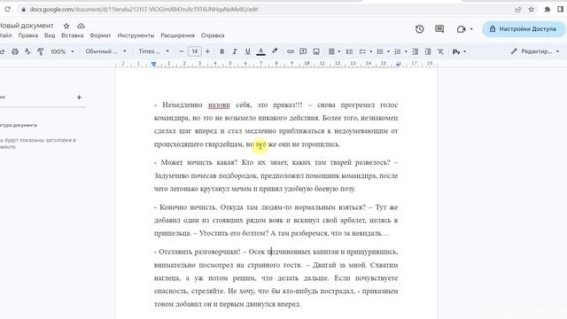
Task: Open the Обычный paragraph style dropdown
Action: click(x=105, y=51)
